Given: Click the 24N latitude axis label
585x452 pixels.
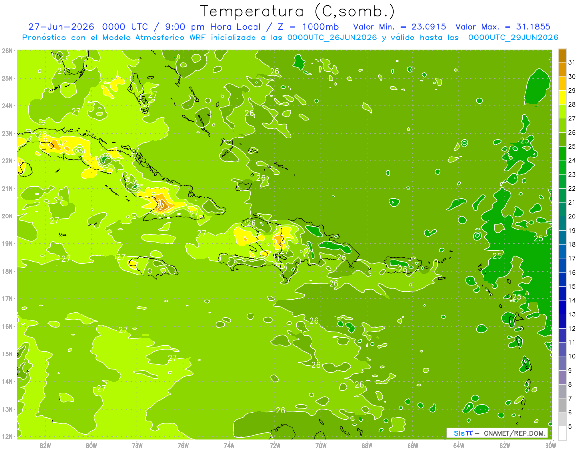Looking at the screenshot, I should click(7, 106).
